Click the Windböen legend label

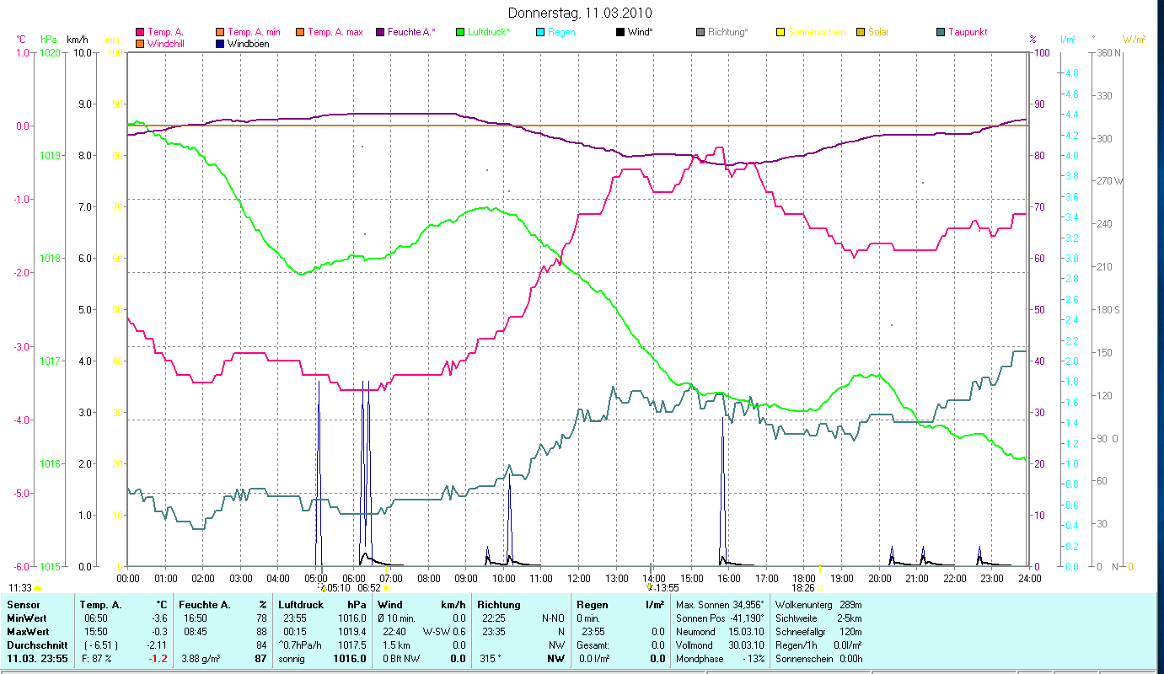tap(249, 44)
